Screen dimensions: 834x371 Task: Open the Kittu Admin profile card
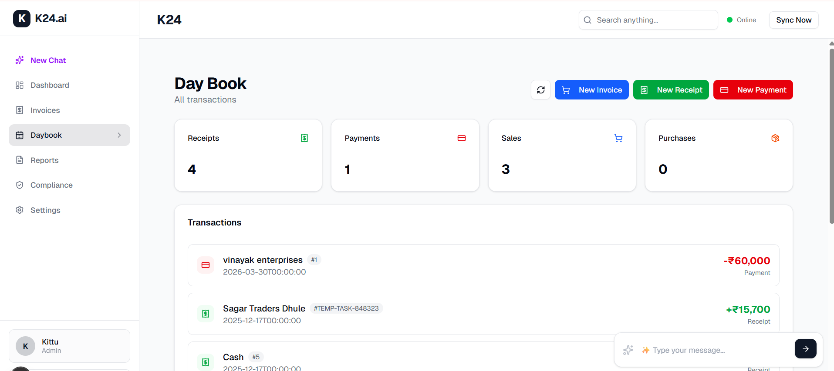(69, 346)
